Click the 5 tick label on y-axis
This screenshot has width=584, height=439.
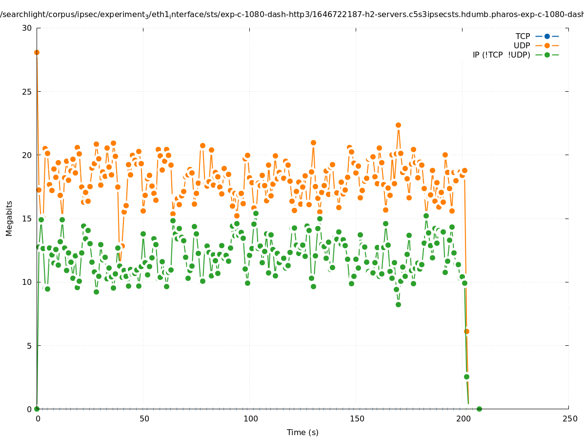point(29,345)
